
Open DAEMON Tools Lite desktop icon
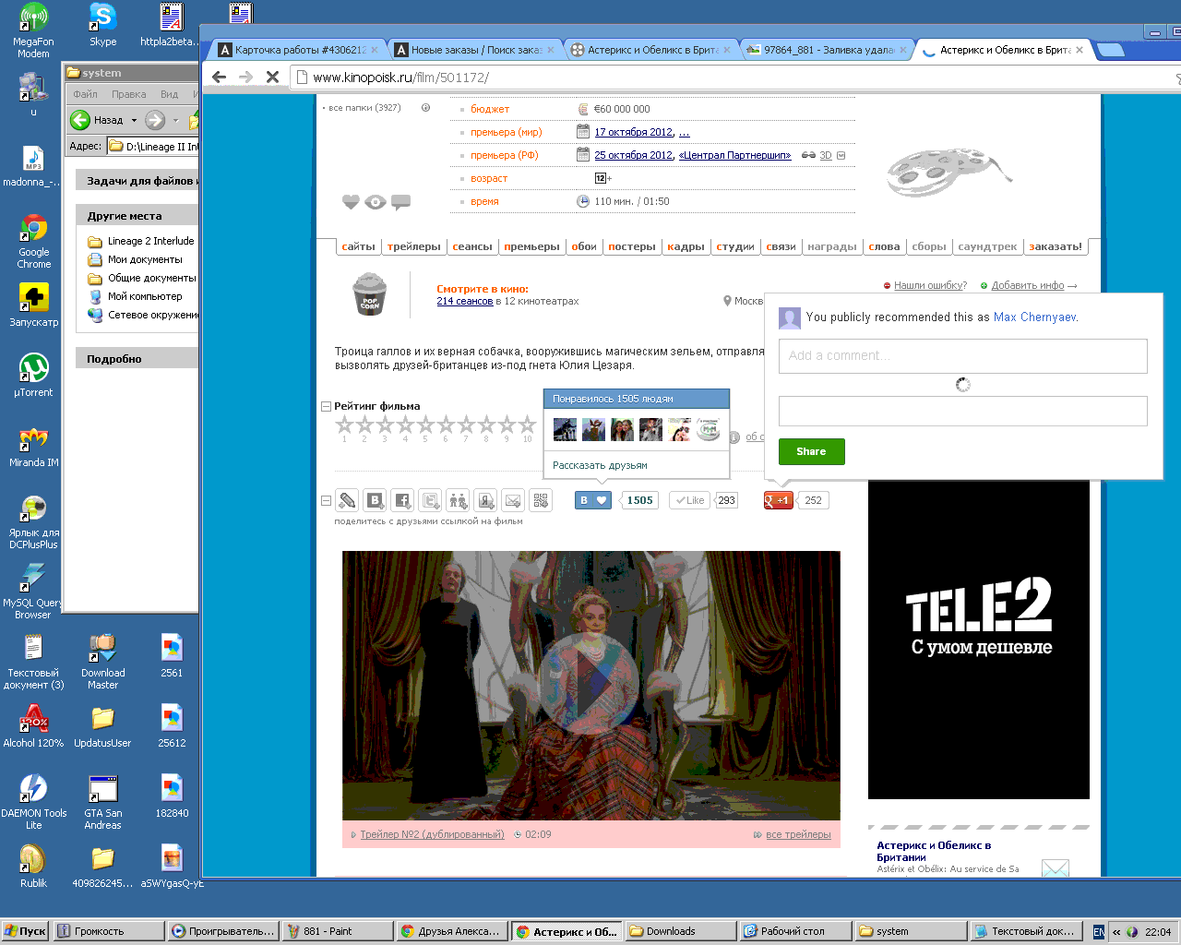[x=34, y=802]
